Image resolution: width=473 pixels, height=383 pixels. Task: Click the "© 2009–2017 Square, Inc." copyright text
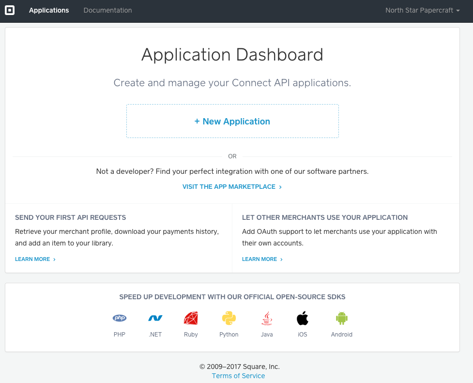240,367
